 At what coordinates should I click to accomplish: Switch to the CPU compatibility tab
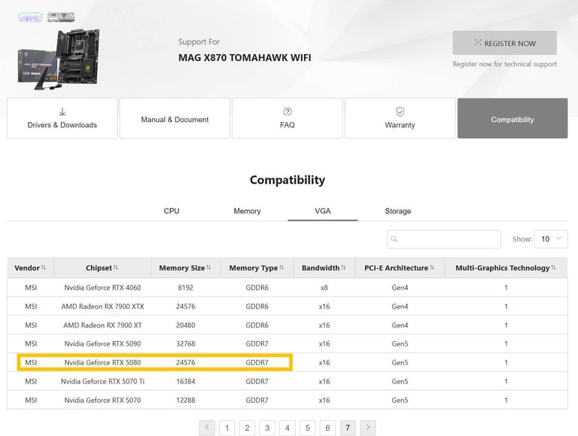(x=172, y=211)
